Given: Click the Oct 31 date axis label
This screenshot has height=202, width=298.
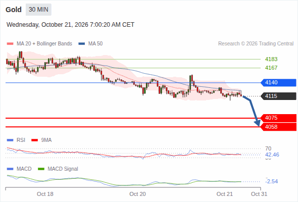Looking at the screenshot, I should tap(259, 194).
